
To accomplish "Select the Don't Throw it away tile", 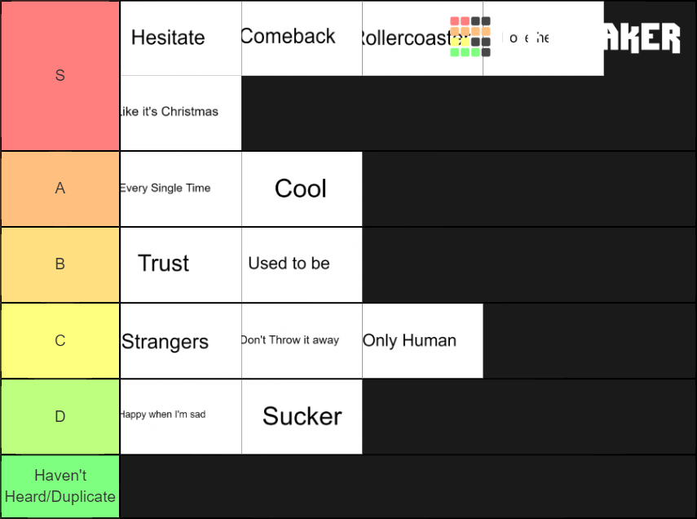I will coord(302,341).
